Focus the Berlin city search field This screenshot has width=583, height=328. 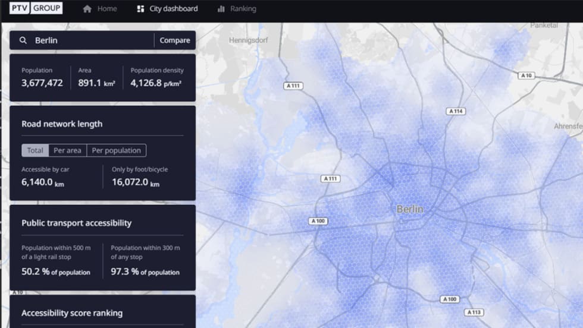(89, 40)
